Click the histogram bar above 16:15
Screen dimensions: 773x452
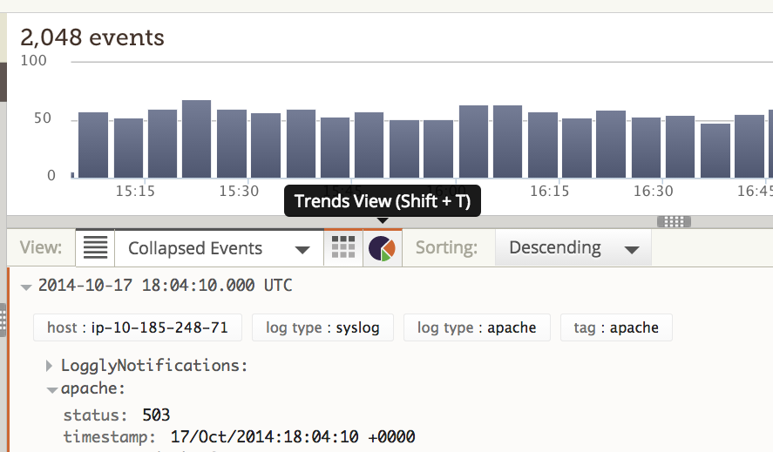[542, 145]
